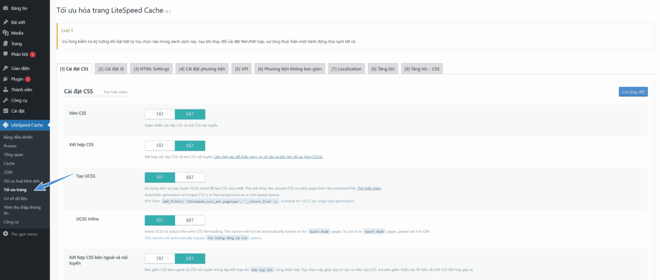
Task: Click the Phản hồi red badge count
Action: click(32, 54)
